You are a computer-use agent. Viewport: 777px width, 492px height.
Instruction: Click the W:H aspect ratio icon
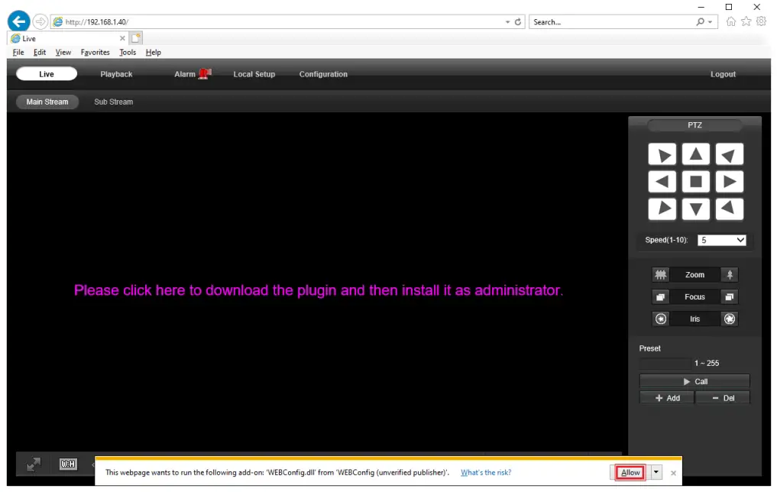pos(68,464)
